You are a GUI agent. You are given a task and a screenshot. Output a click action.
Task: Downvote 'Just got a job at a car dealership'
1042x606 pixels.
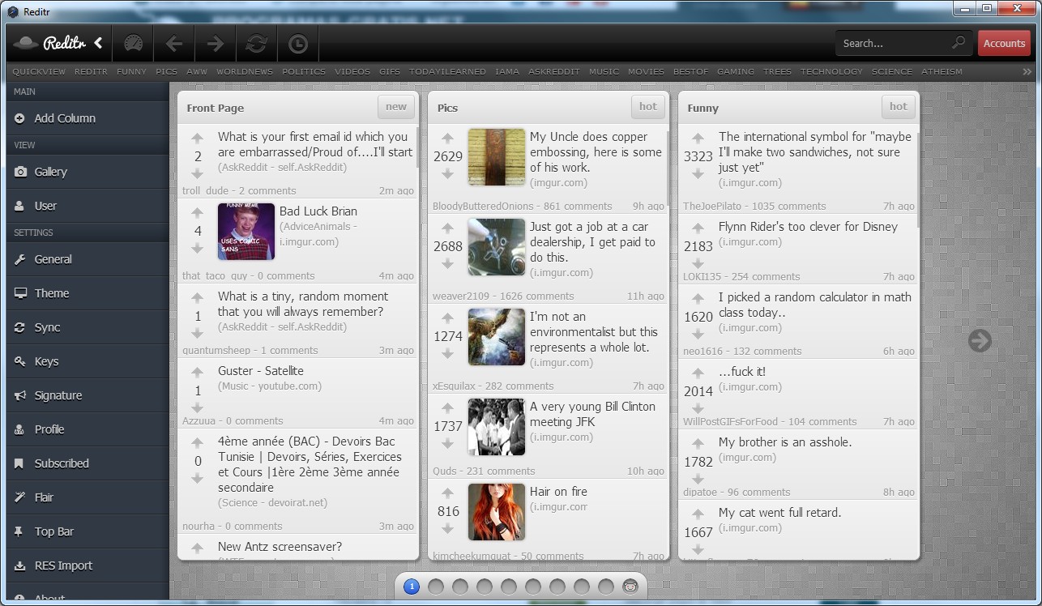coord(447,264)
